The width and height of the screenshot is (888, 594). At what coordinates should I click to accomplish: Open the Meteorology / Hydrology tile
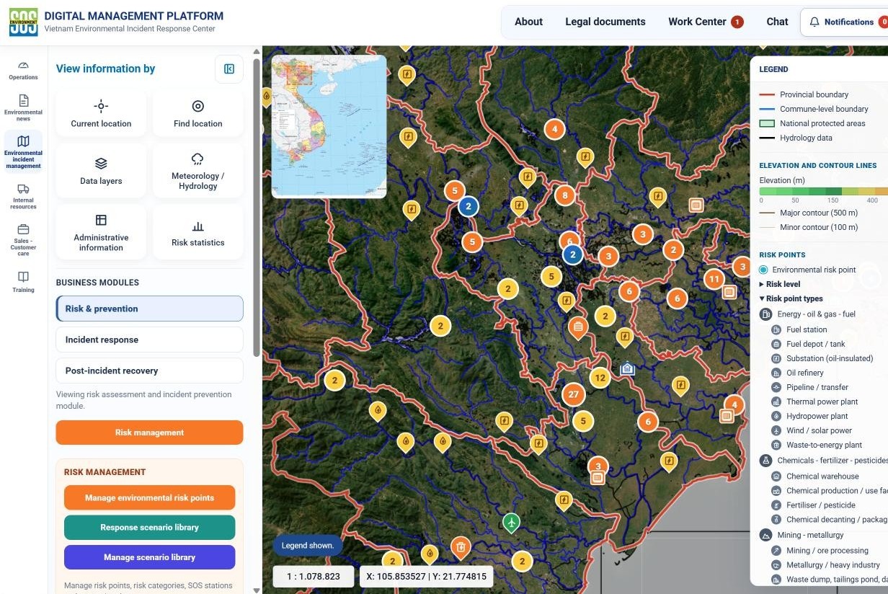pos(197,171)
